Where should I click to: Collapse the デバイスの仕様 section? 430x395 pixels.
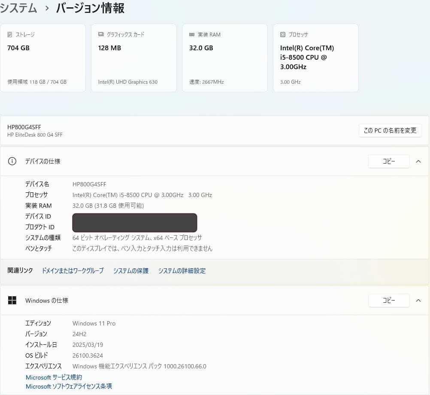click(x=418, y=161)
